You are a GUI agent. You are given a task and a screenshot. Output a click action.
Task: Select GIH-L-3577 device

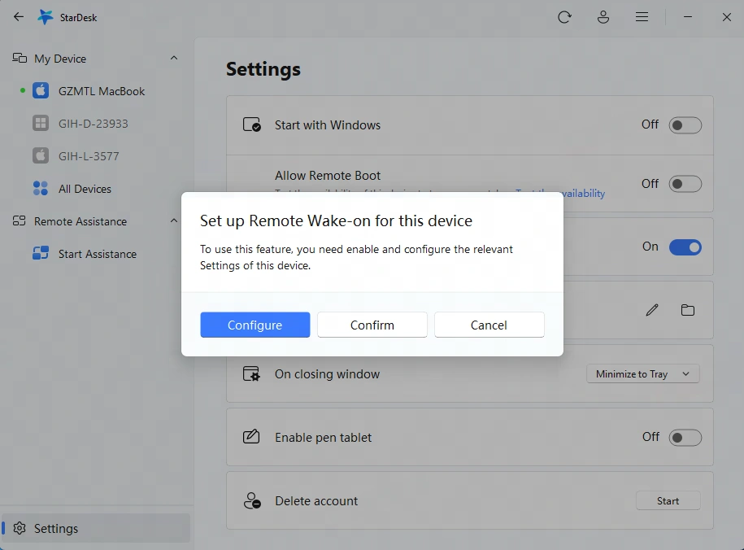tap(95, 155)
